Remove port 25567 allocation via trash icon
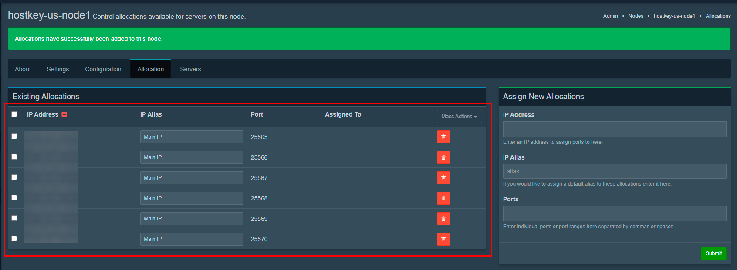737x270 pixels. [443, 178]
